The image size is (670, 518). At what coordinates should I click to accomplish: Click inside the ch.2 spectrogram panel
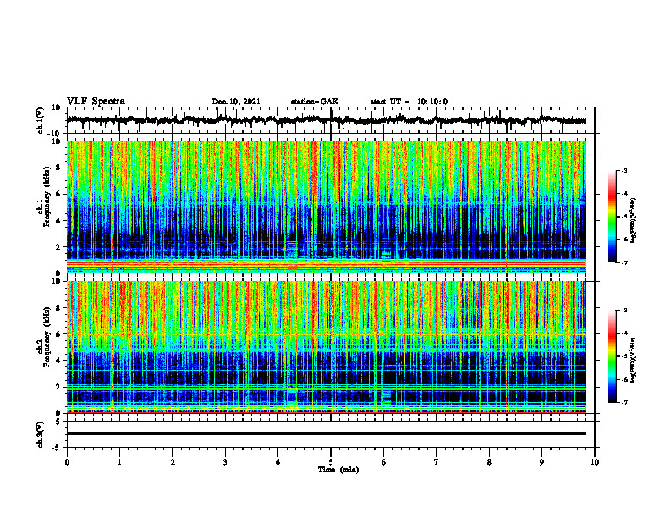[x=326, y=347]
